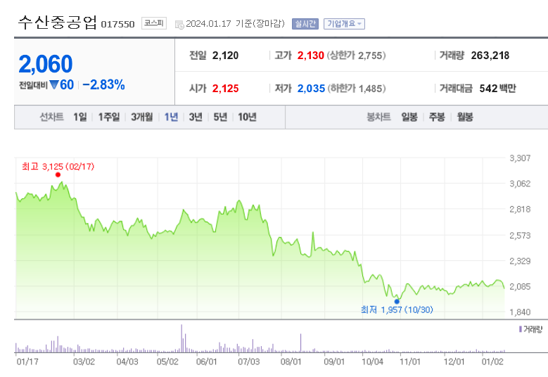Click the 거래량 value 263,218
This screenshot has width=548, height=377.
[x=490, y=56]
